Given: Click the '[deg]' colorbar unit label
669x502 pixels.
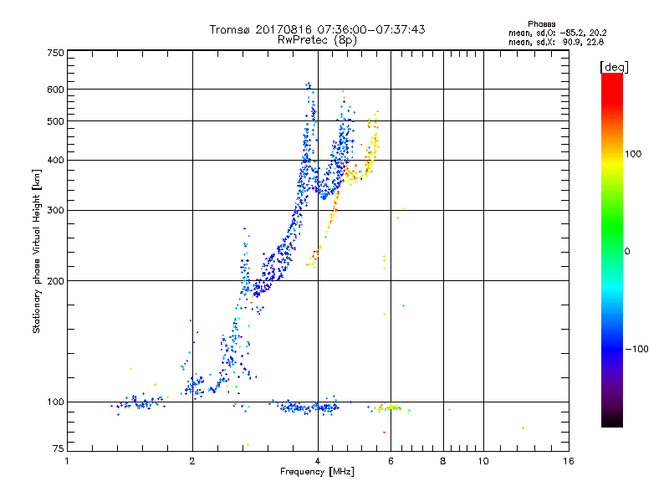Looking at the screenshot, I should tap(614, 67).
